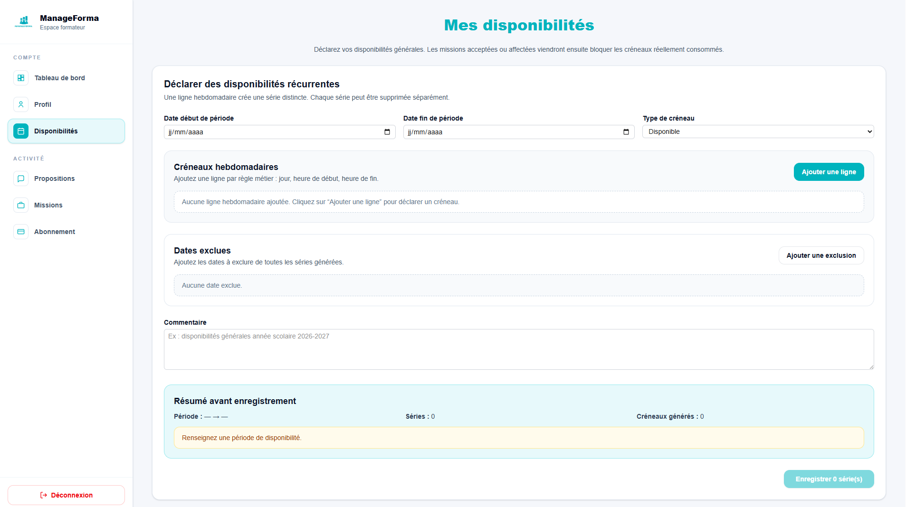Expand the Type de créneau dropdown
Screen dimensions: 906x507
[758, 131]
